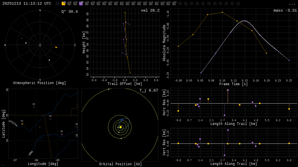Screen dimensions: 298x167
Task: Click the vel 26.2 velocity readout
Action: pyautogui.click(x=150, y=10)
